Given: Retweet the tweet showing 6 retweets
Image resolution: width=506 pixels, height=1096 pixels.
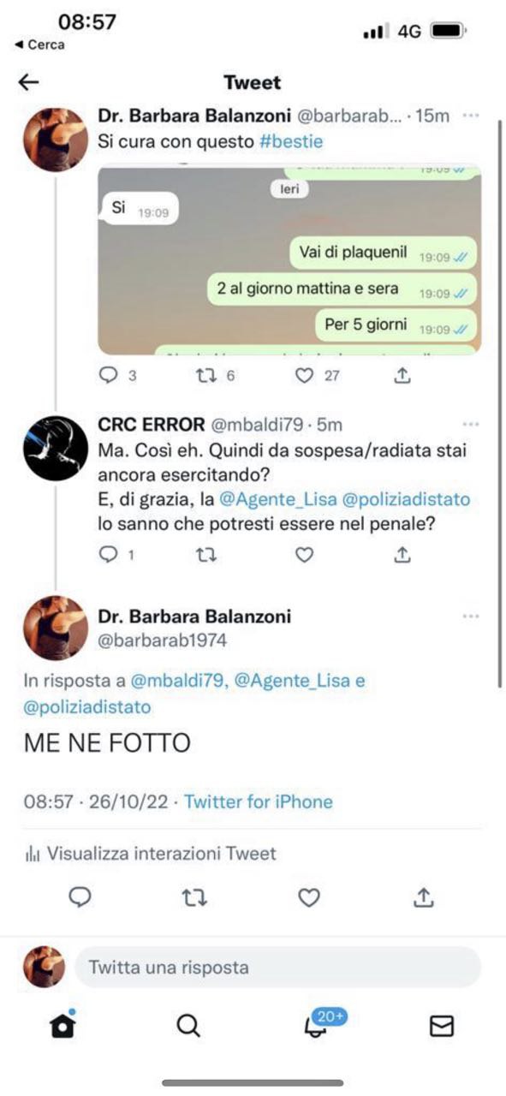Looking at the screenshot, I should (x=206, y=375).
